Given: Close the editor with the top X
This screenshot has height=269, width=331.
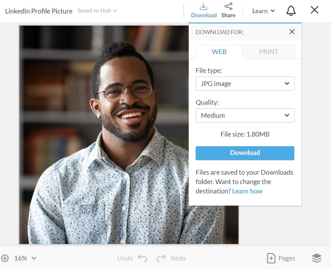Looking at the screenshot, I should point(314,10).
